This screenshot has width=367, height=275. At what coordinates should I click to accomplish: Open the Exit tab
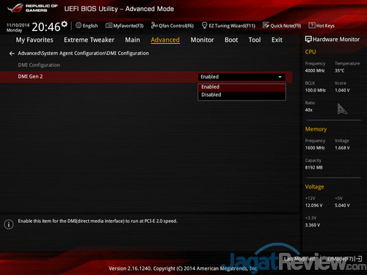click(277, 40)
